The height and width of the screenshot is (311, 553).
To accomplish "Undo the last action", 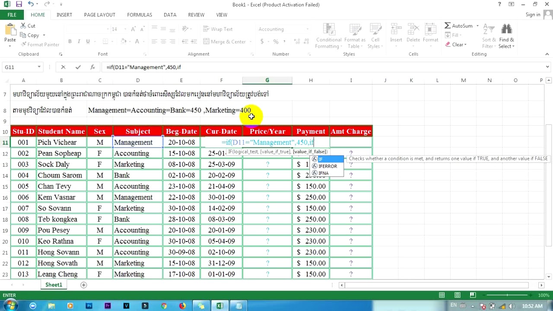I will [31, 4].
